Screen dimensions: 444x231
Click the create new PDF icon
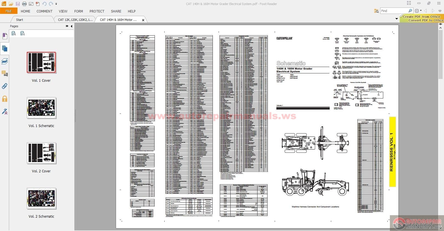pyautogui.click(x=37, y=4)
